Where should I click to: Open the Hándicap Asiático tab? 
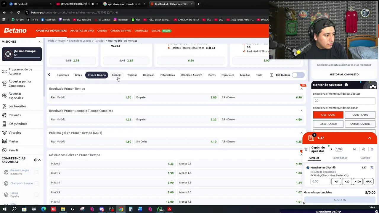pyautogui.click(x=192, y=75)
